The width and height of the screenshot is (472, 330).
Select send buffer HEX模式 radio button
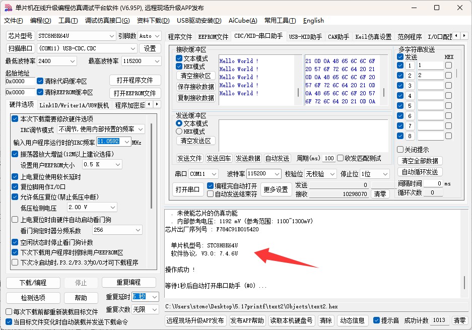click(179, 131)
